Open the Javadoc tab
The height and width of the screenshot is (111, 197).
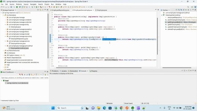coord(63,71)
